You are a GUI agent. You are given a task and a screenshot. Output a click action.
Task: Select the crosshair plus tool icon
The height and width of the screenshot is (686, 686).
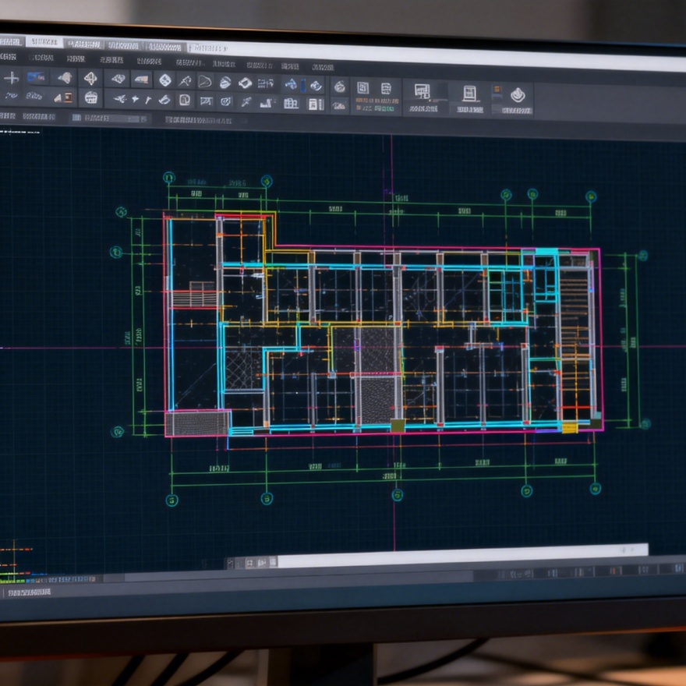click(x=11, y=78)
